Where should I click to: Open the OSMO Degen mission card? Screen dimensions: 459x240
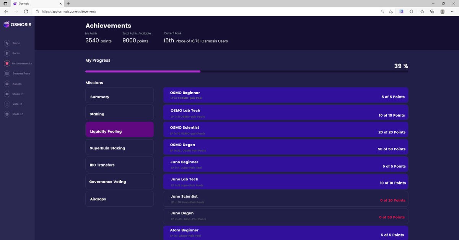click(x=285, y=147)
